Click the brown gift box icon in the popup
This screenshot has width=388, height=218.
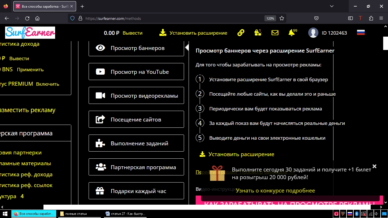(x=217, y=173)
